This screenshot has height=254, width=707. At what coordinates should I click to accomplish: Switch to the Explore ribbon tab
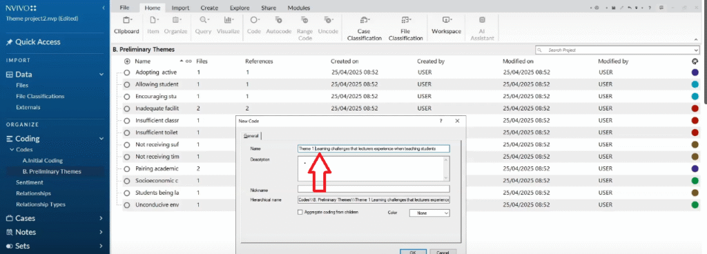tap(240, 8)
